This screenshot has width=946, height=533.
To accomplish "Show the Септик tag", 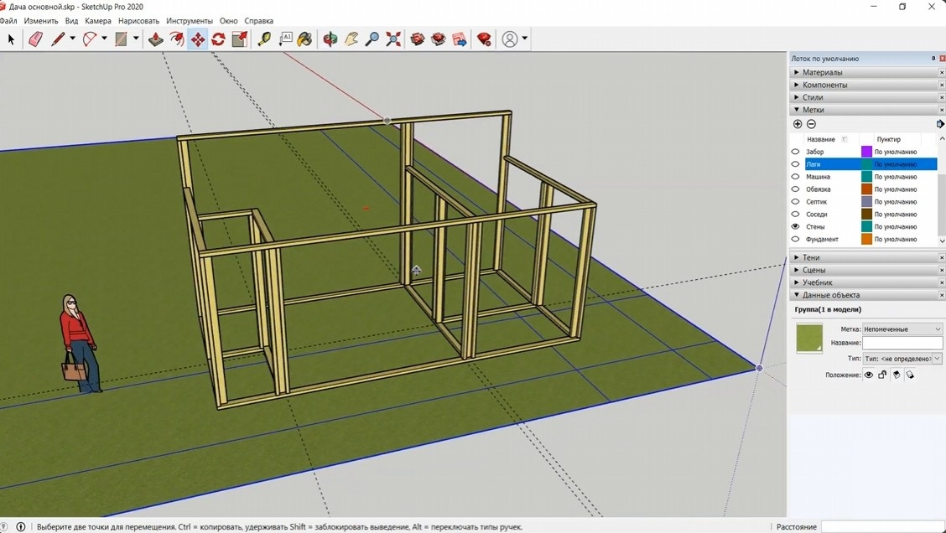I will click(x=795, y=202).
